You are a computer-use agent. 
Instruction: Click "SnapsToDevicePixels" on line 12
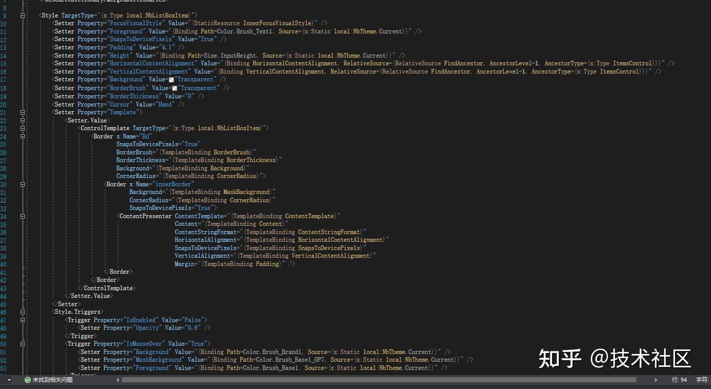coord(140,39)
